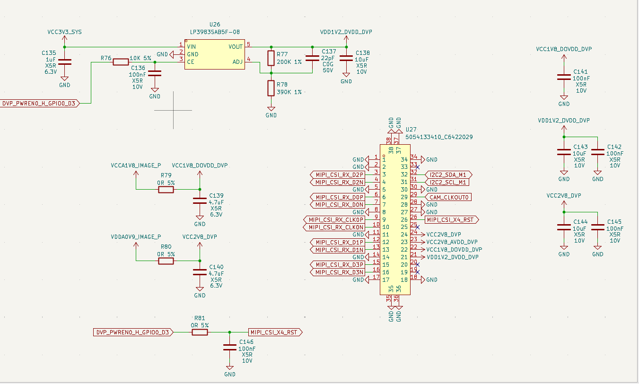Viewport: 639px width, 384px height.
Task: Select the no-connect marker on pin 33
Action: tap(417, 167)
